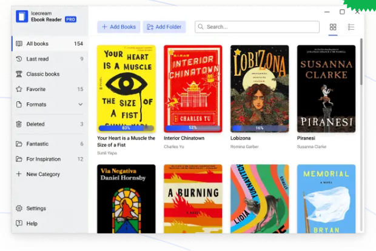Open the Via Negativa book cover
The width and height of the screenshot is (376, 251).
pos(126,199)
